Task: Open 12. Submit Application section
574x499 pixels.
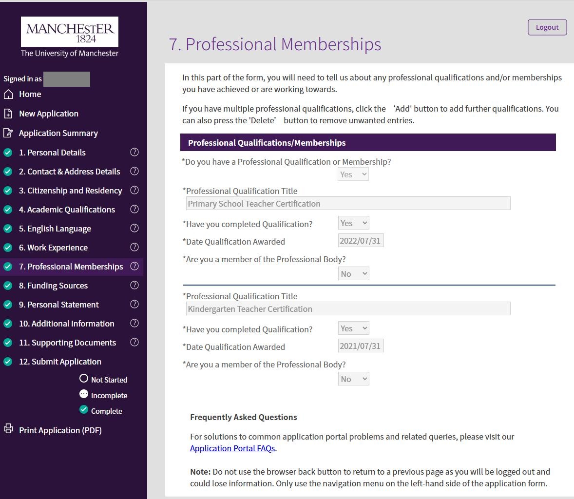Action: pos(60,362)
